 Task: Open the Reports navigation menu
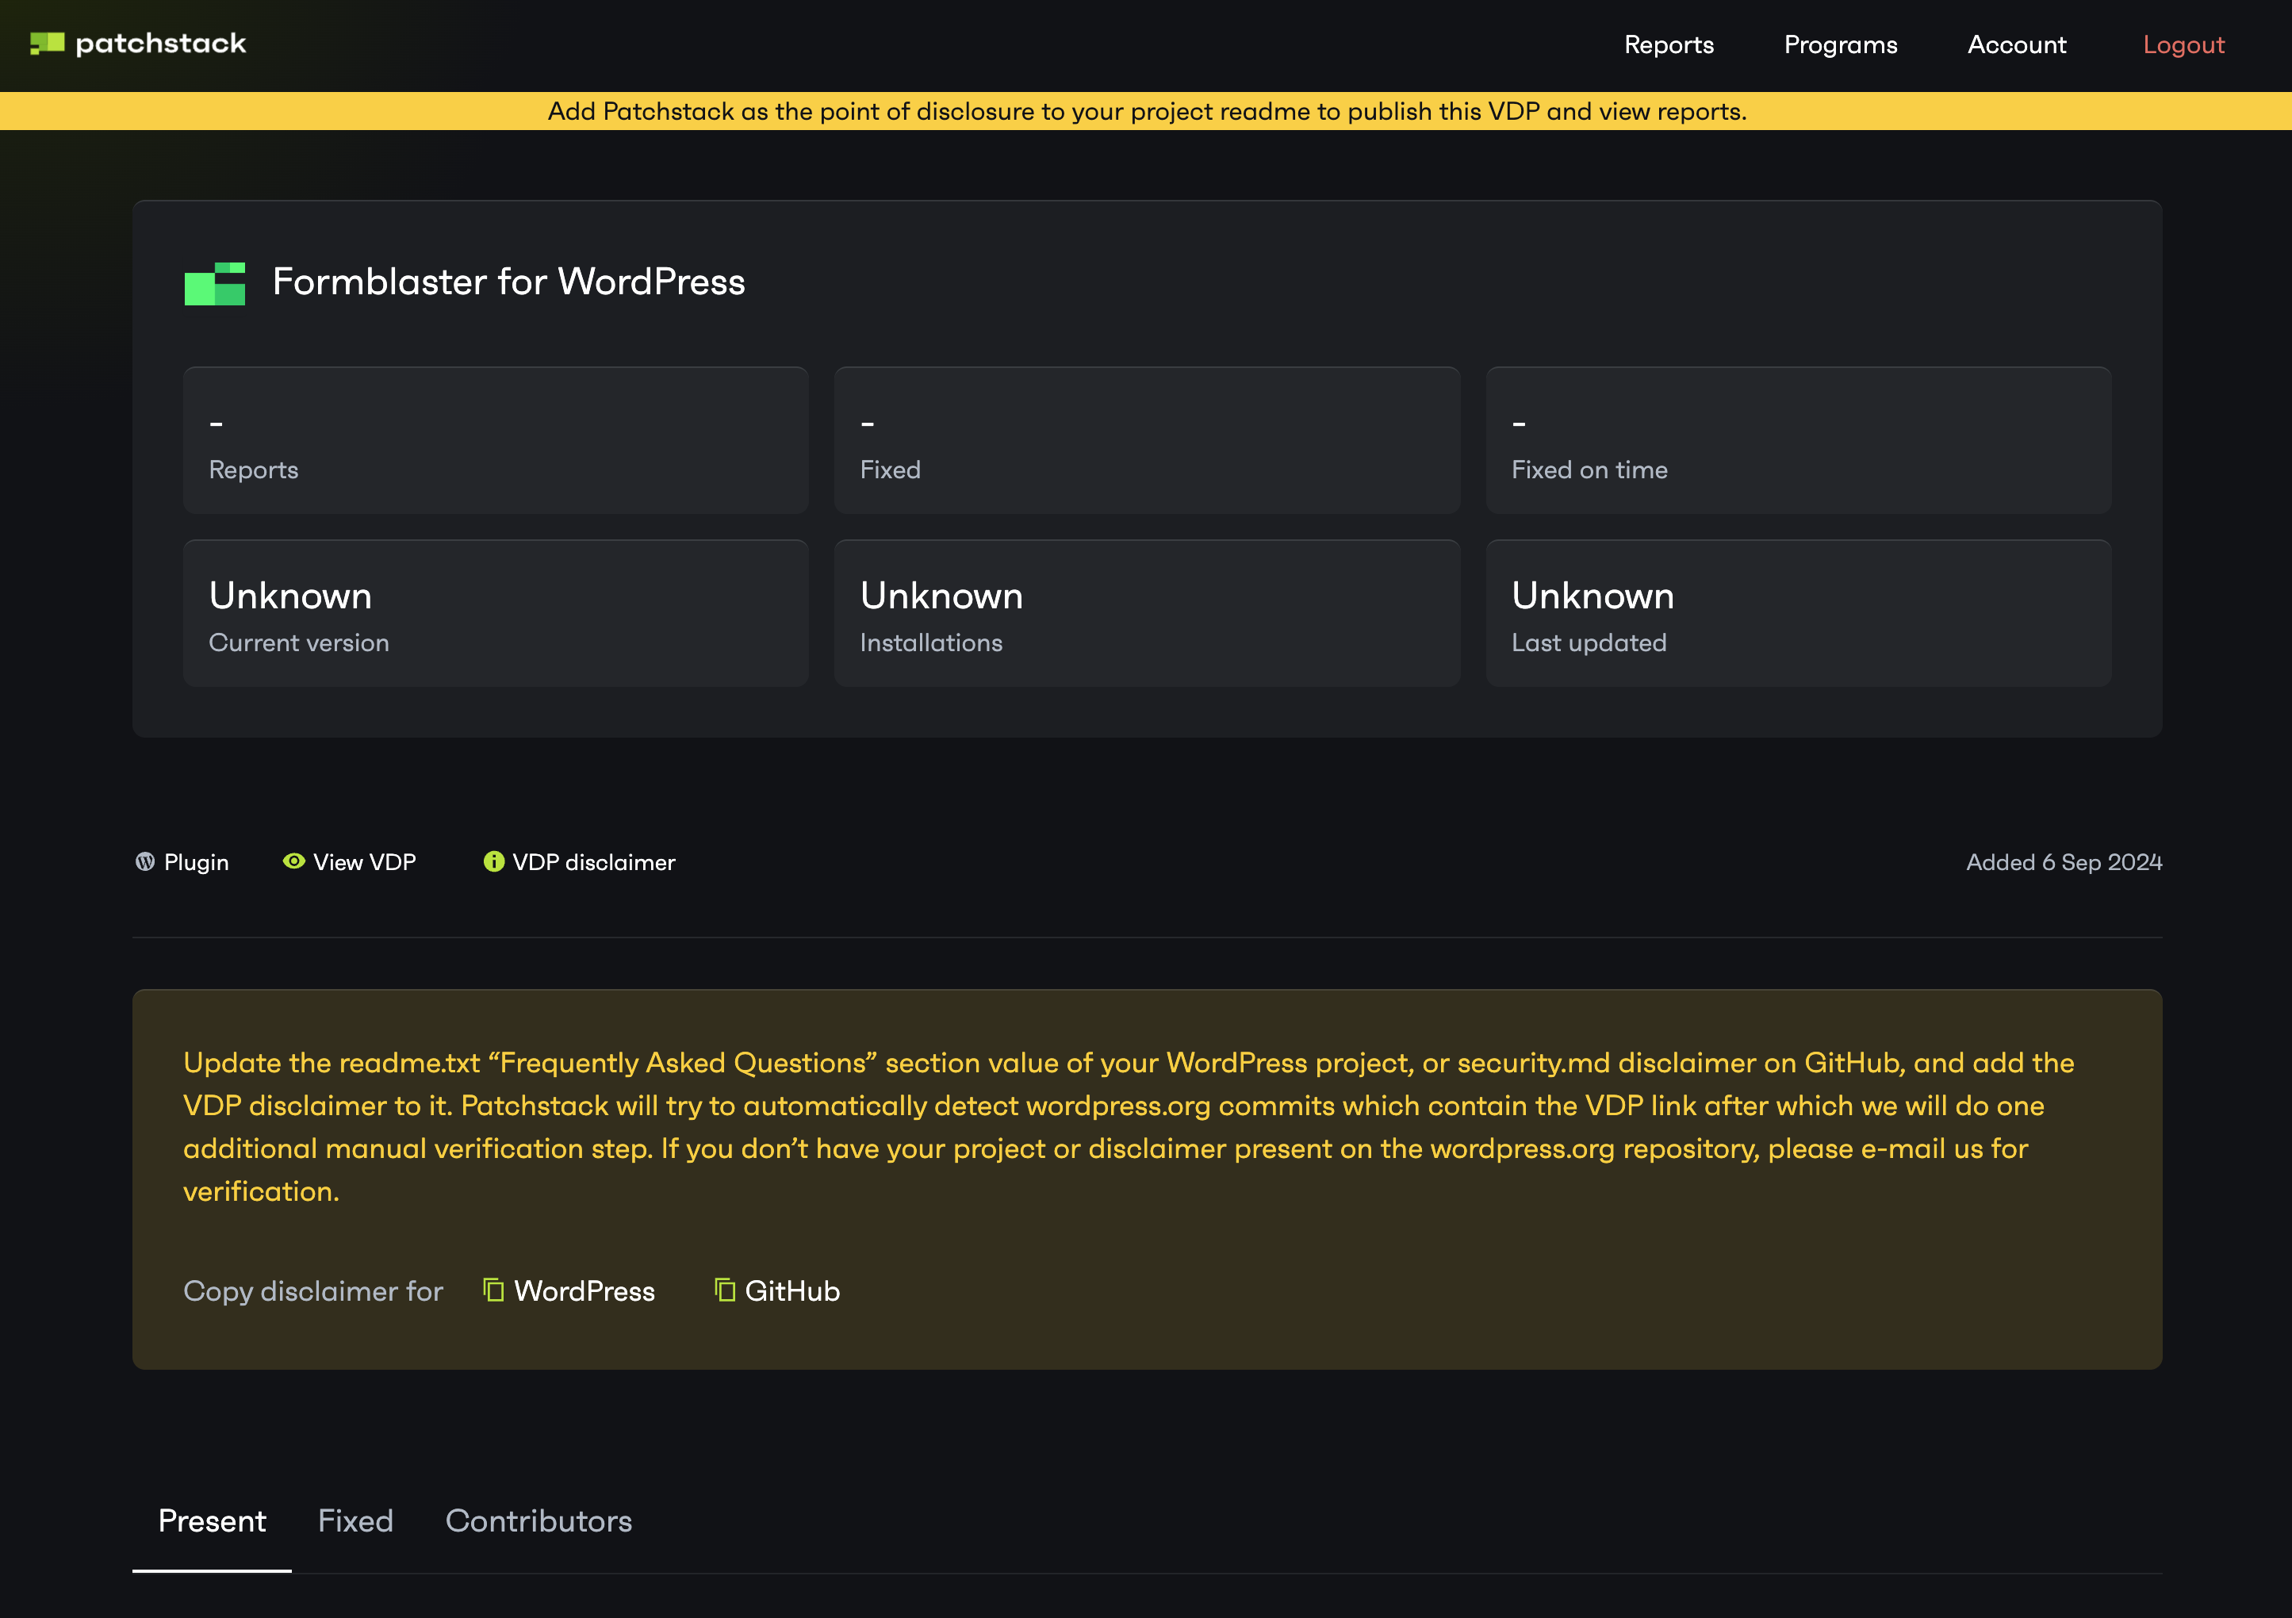1669,45
